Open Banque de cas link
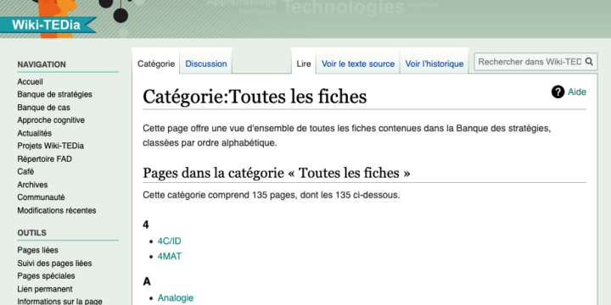 point(43,108)
